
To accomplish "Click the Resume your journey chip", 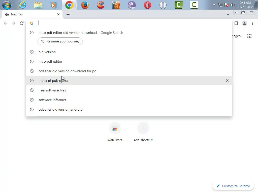I will click(60, 41).
